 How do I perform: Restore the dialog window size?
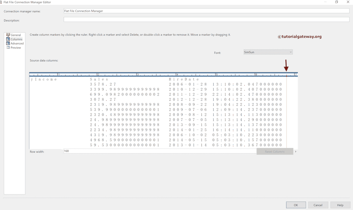pyautogui.click(x=336, y=2)
